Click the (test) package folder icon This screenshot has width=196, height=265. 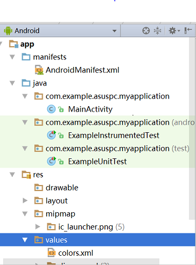tap(39, 149)
